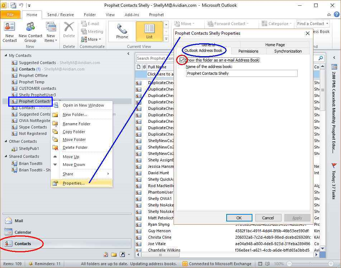Click the Delete button in the ribbon
The height and width of the screenshot is (268, 341).
(x=69, y=30)
